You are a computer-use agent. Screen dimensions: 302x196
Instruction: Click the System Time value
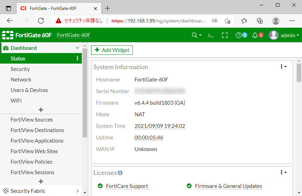[x=160, y=126]
